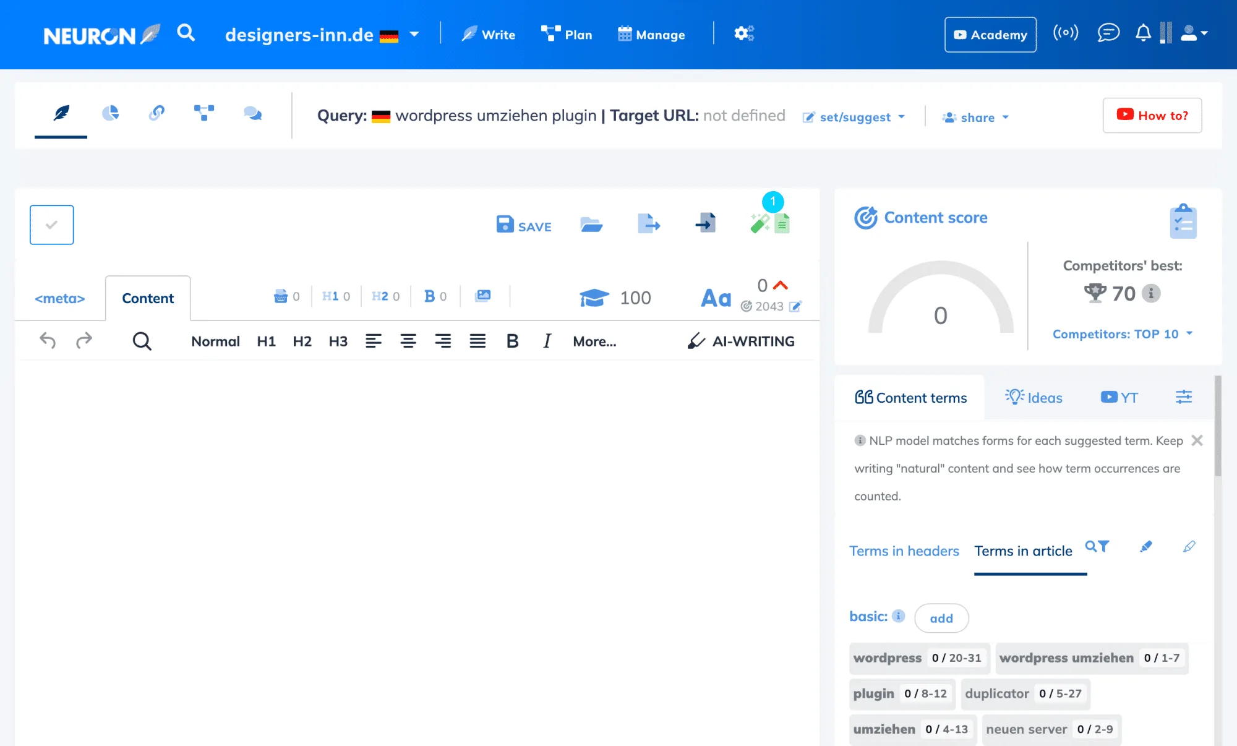The image size is (1237, 746).
Task: Click the info icon next to 70
Action: pos(1151,293)
